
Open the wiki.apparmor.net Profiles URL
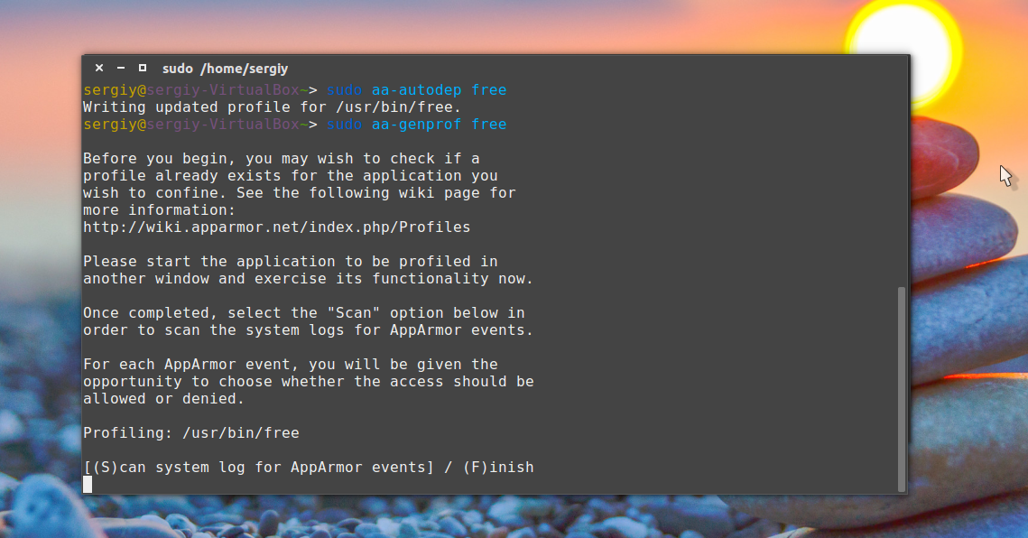click(276, 227)
